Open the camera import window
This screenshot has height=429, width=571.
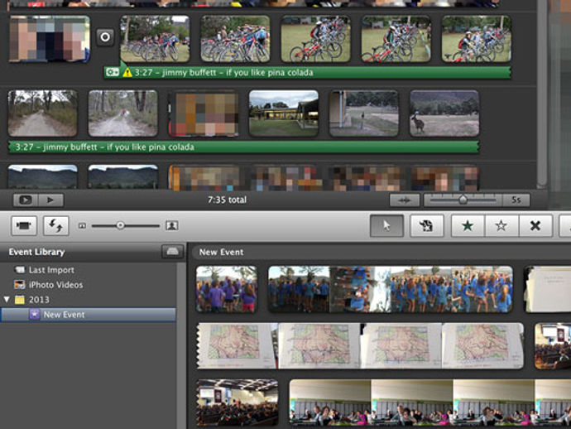[x=24, y=225]
